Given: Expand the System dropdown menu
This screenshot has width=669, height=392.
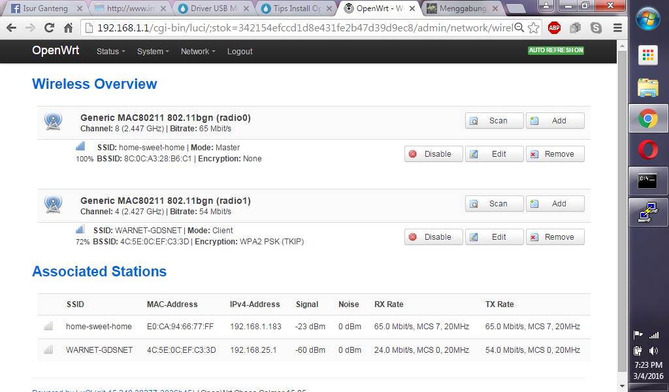Looking at the screenshot, I should click(x=153, y=52).
